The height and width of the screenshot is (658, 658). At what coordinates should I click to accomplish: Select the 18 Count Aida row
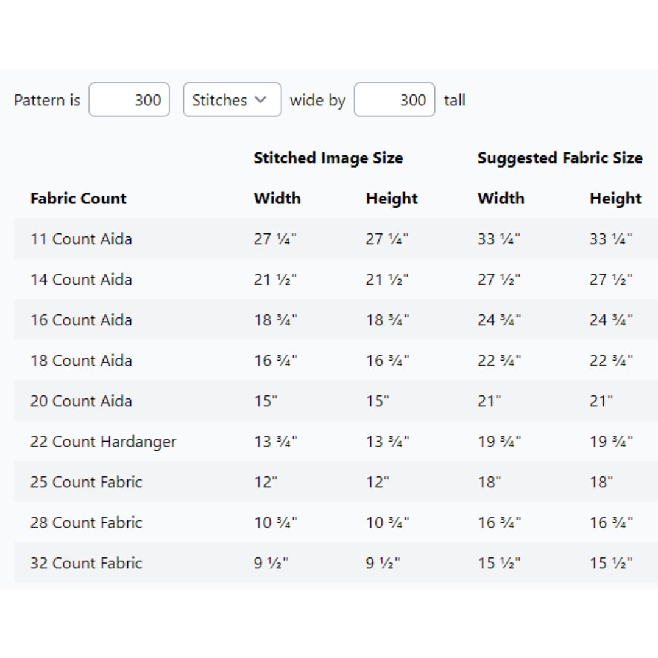coord(336,360)
